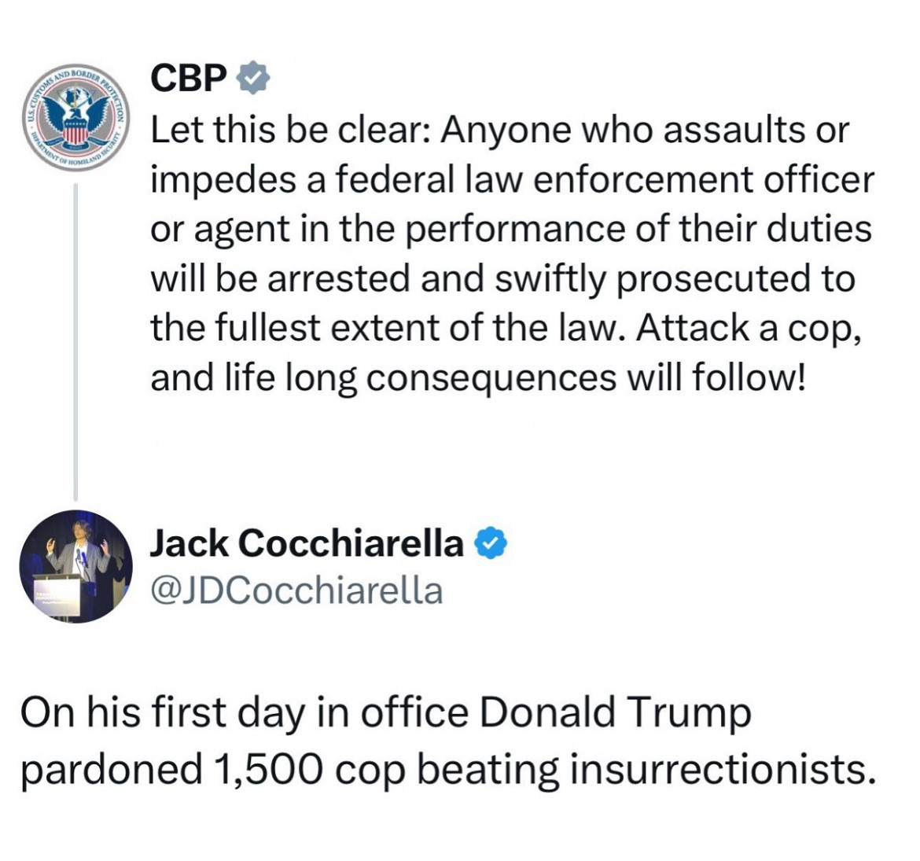This screenshot has width=920, height=861.
Task: Click the sentence beginning "Attack a cop"
Action: (749, 329)
